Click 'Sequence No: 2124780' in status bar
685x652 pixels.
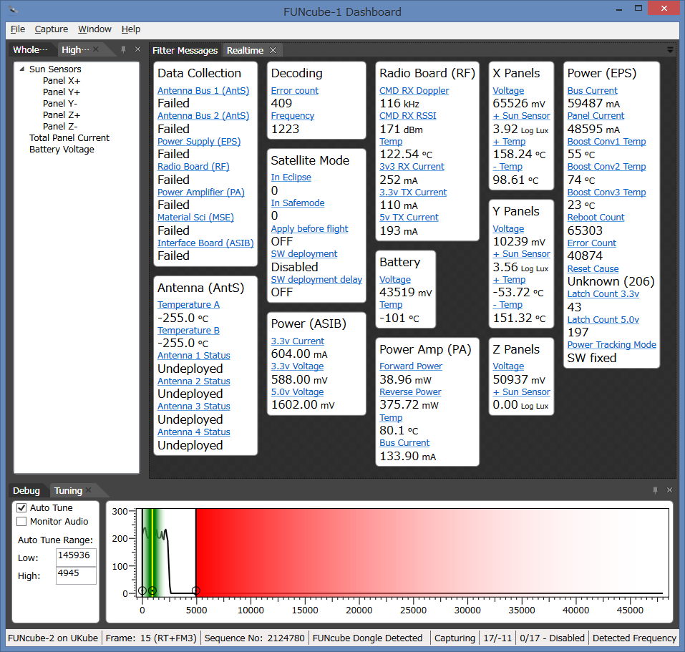coord(254,638)
